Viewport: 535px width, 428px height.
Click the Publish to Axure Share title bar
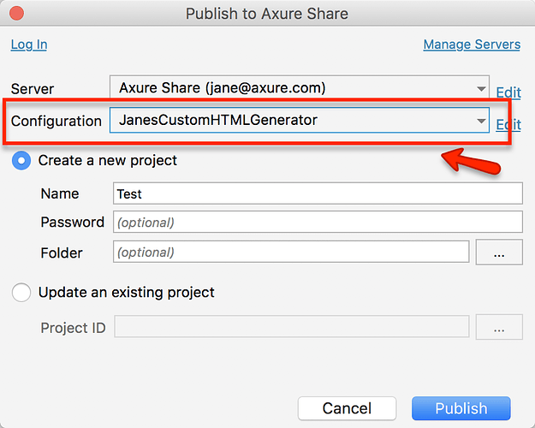click(x=267, y=14)
